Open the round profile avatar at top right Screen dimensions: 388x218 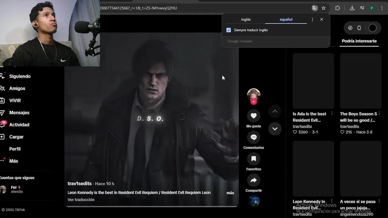(x=372, y=28)
